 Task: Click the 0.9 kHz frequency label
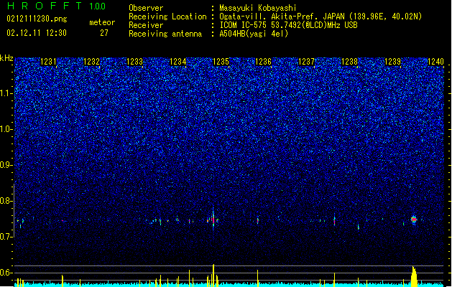click(x=6, y=165)
